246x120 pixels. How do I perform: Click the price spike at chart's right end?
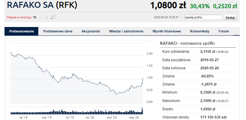pyautogui.click(x=143, y=78)
